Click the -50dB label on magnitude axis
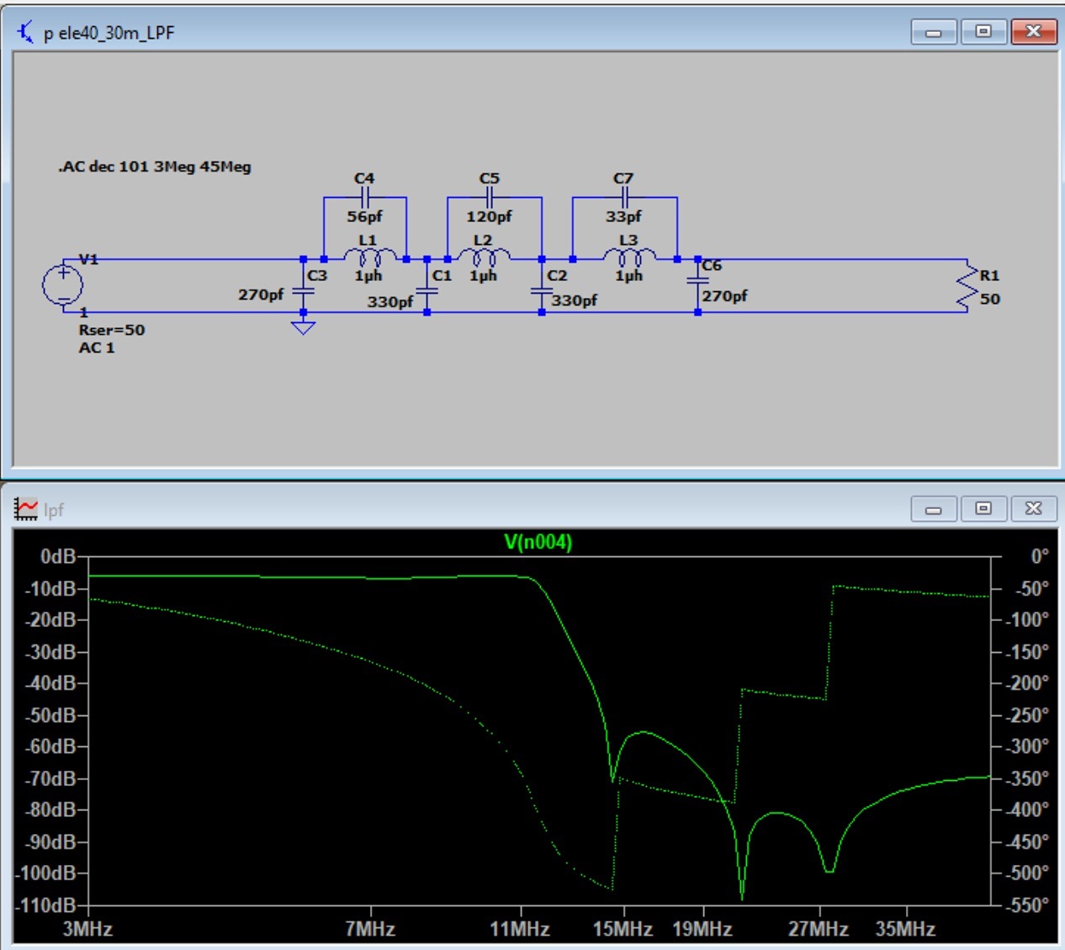The width and height of the screenshot is (1065, 950). click(x=50, y=715)
